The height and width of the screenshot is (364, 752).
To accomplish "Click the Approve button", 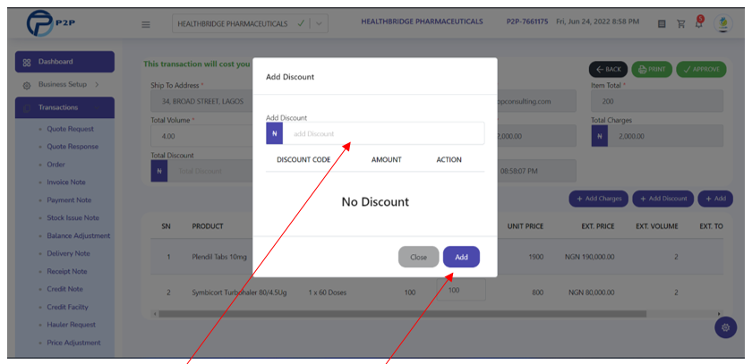I will tap(701, 70).
